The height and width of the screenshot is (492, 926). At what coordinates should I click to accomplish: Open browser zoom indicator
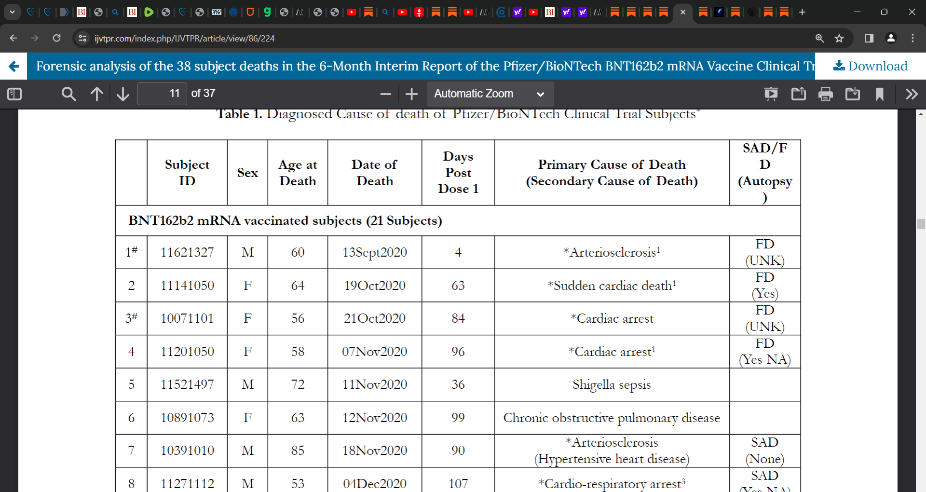click(819, 38)
